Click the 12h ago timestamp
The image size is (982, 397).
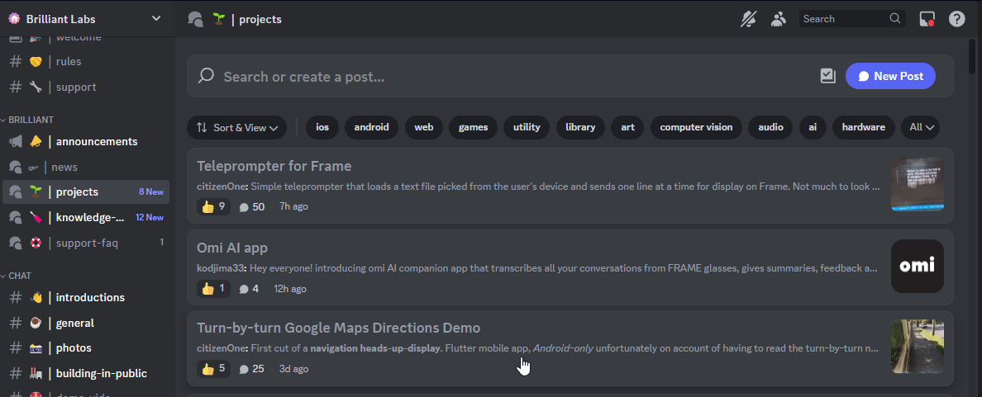point(290,289)
